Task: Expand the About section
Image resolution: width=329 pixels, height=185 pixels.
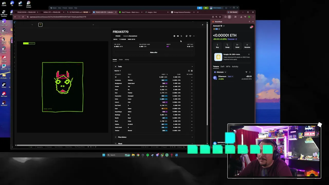Action: [x=154, y=144]
